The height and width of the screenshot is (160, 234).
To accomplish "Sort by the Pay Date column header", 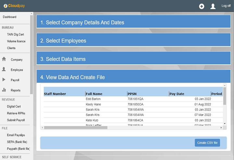I will [x=177, y=94].
